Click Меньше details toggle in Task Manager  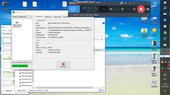(7, 91)
